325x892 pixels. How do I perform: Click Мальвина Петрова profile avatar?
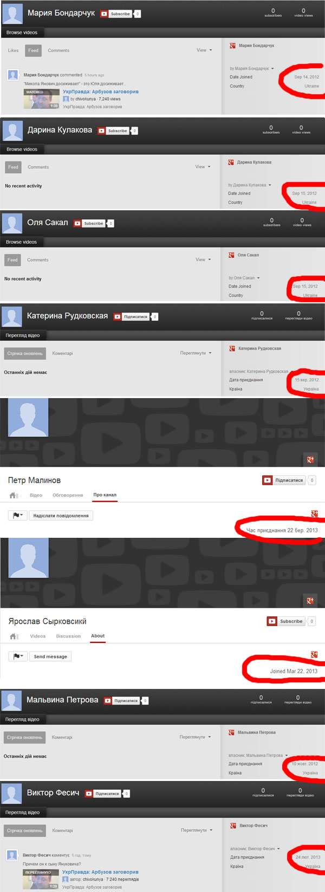[x=12, y=700]
